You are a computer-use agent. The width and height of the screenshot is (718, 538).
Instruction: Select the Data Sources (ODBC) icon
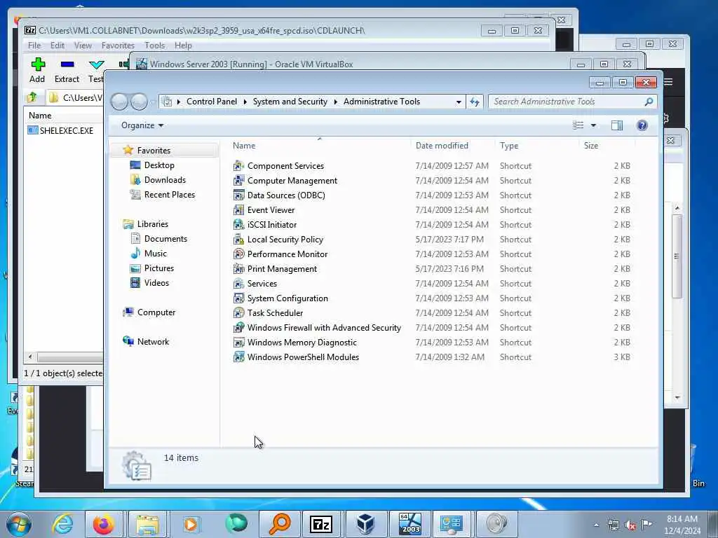pos(238,195)
